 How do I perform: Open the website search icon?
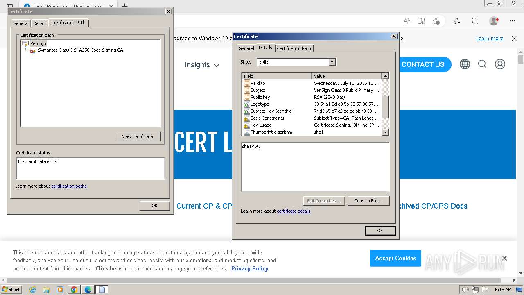pos(482,64)
